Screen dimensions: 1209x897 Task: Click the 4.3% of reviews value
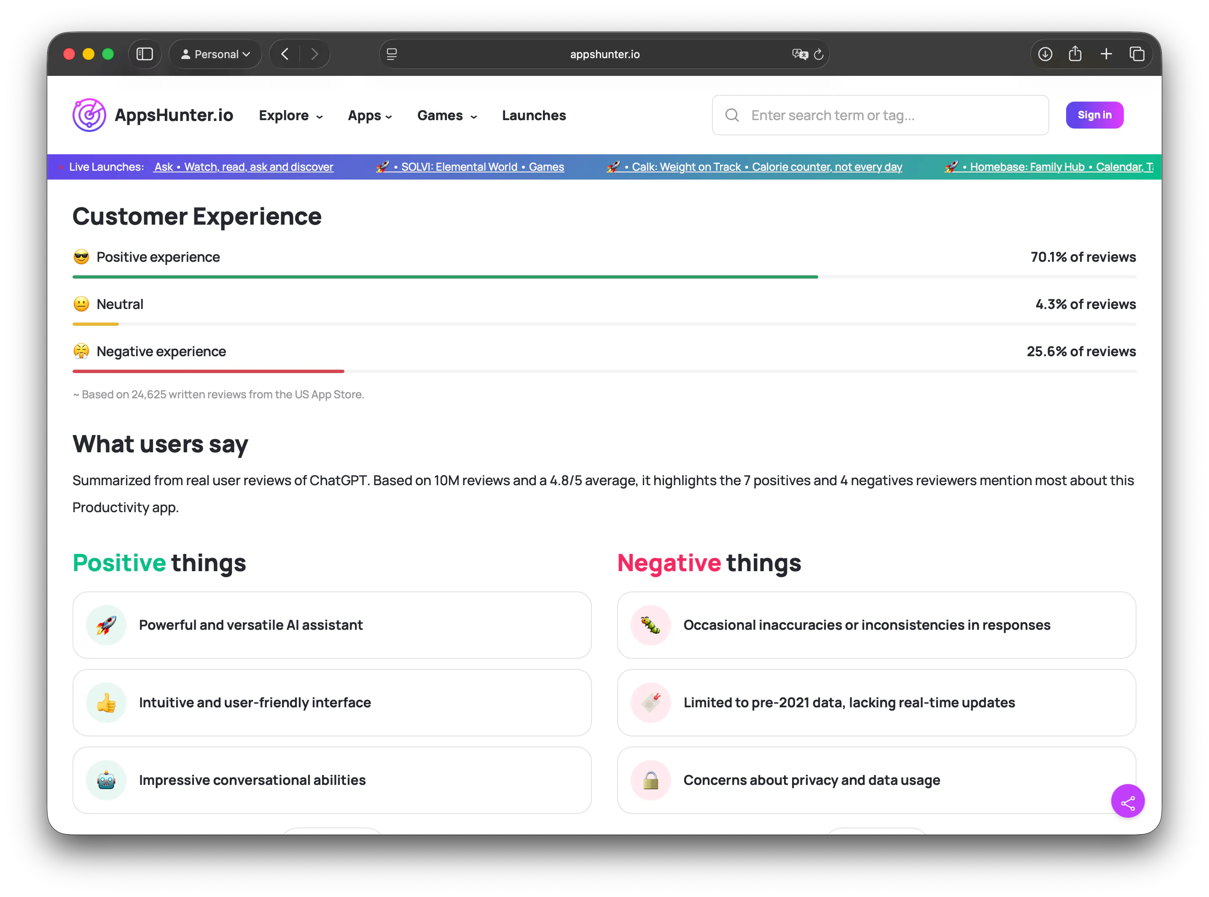point(1085,304)
